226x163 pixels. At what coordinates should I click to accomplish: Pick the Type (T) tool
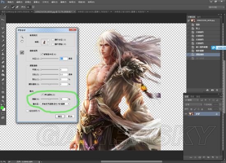click(x=3, y=84)
